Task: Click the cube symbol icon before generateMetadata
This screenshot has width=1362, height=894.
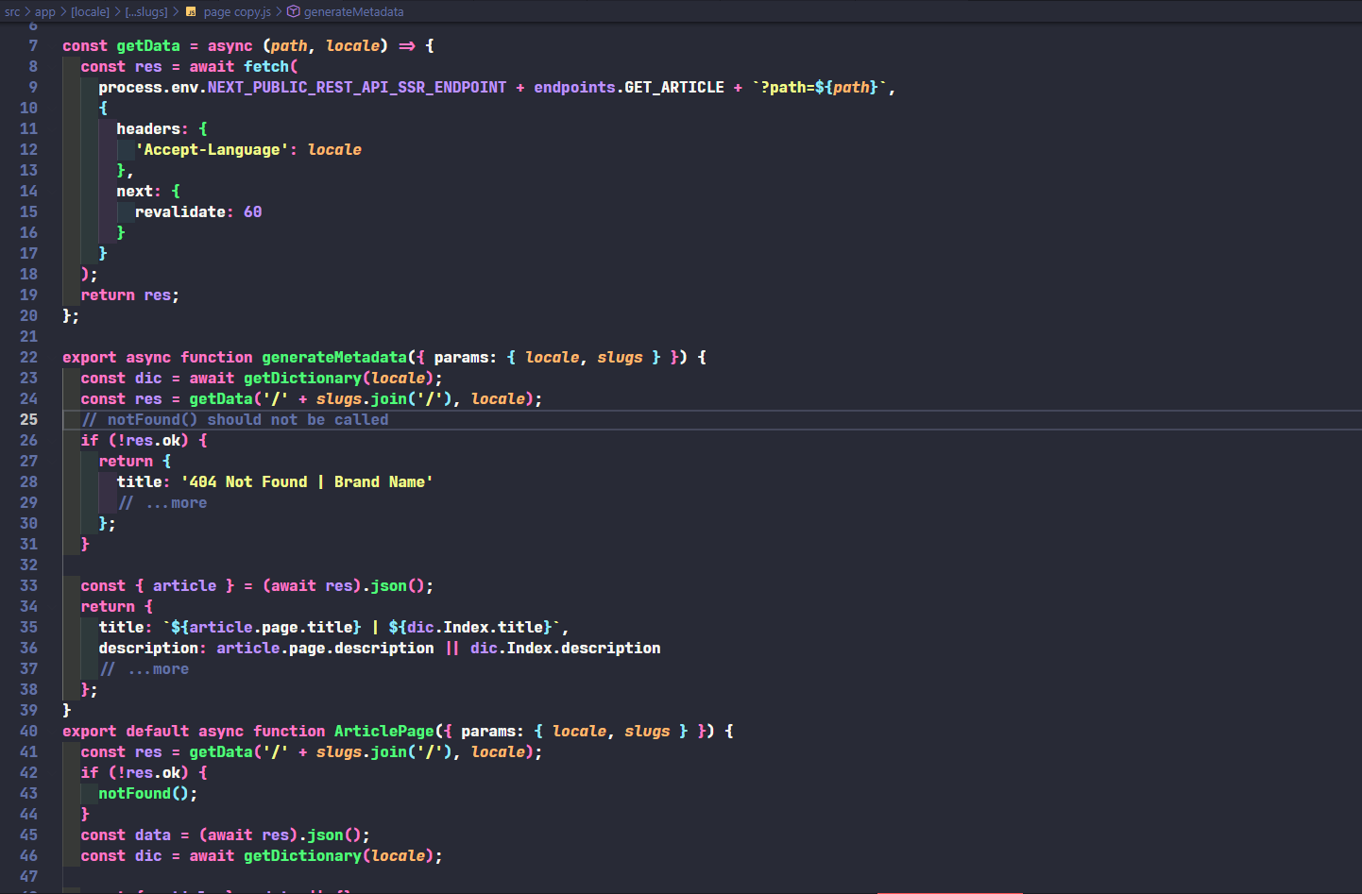Action: coord(293,12)
